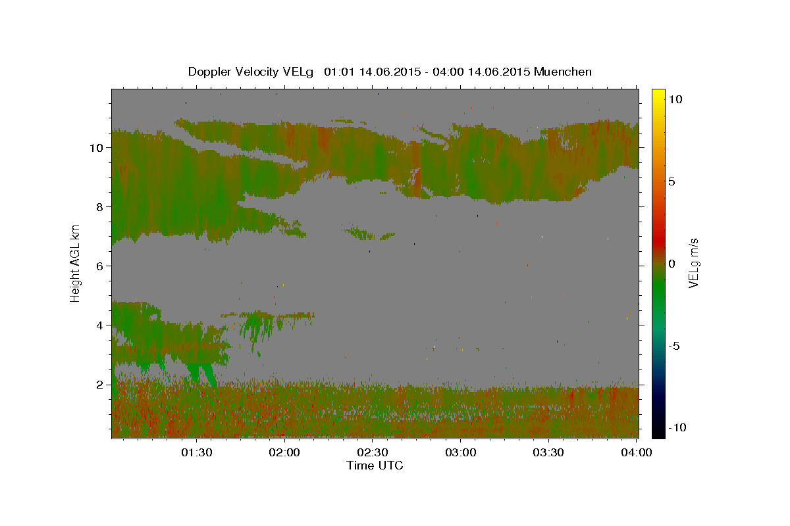Click the height tick label 8
This screenshot has width=790, height=526.
pos(101,206)
